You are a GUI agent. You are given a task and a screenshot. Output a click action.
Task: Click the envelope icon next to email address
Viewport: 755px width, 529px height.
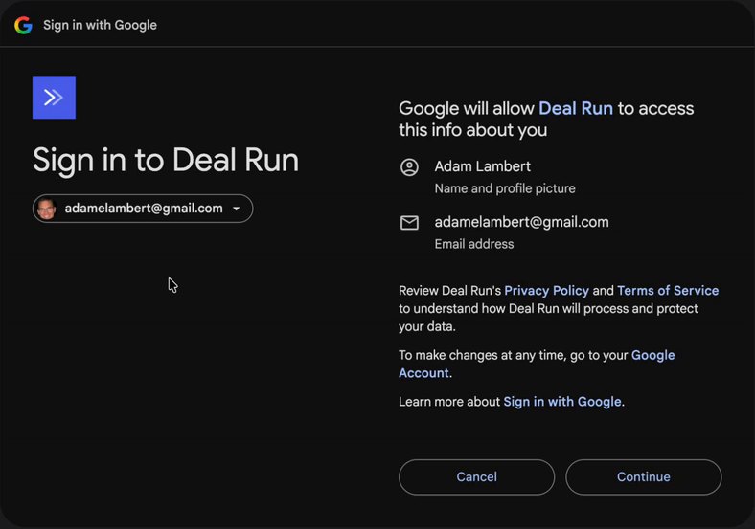(x=409, y=223)
